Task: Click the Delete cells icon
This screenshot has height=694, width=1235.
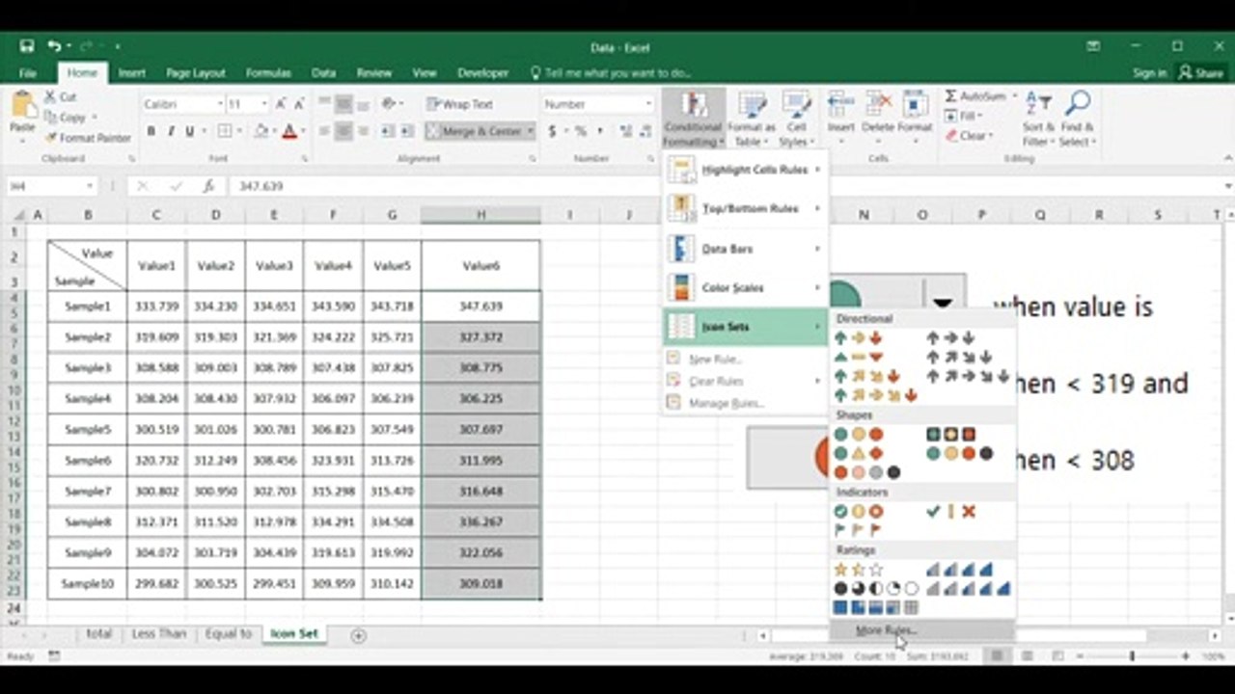Action: pyautogui.click(x=878, y=112)
